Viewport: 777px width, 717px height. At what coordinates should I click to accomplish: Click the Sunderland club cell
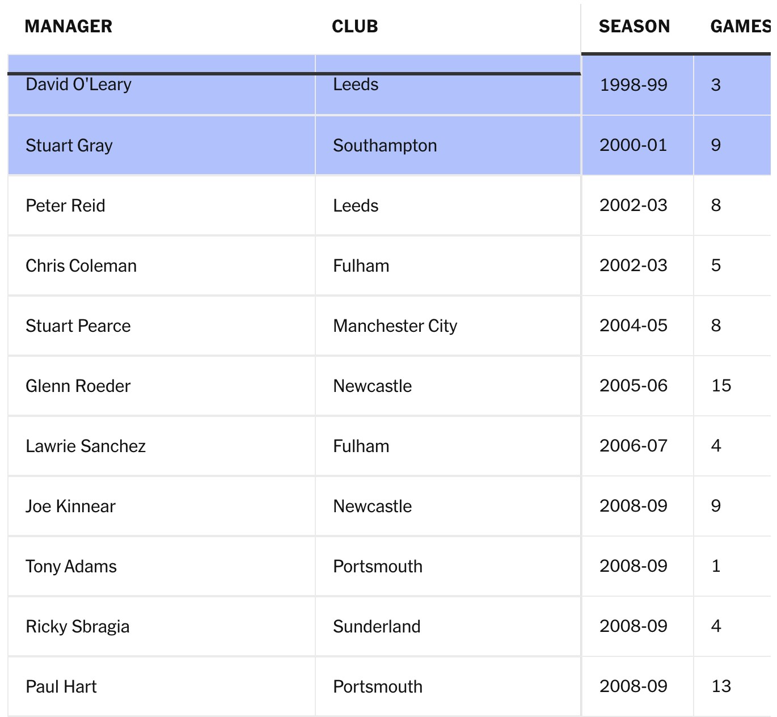(377, 627)
